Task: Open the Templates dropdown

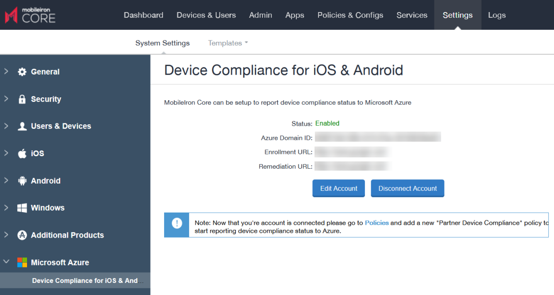Action: click(x=227, y=43)
